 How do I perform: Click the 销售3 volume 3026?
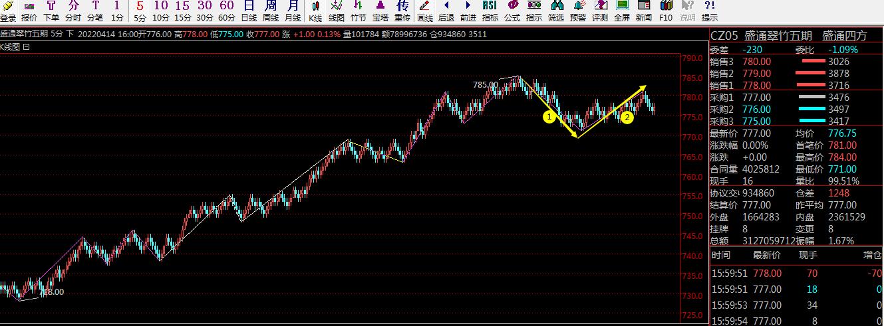pos(839,62)
